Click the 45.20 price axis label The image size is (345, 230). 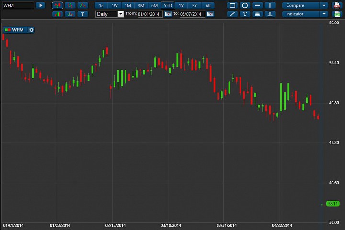[x=334, y=143]
